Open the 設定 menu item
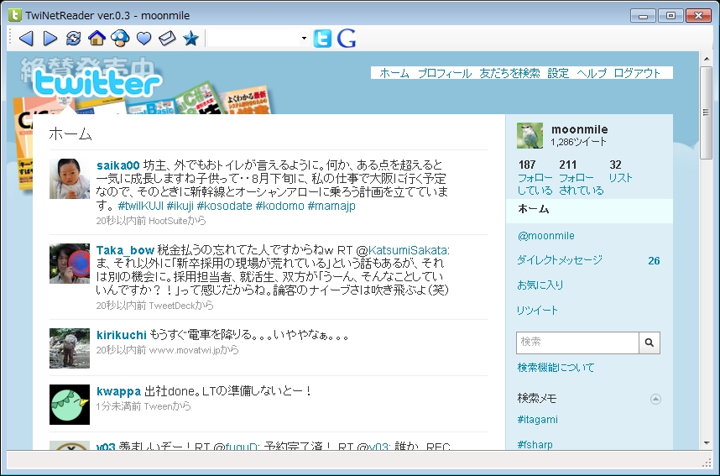 tap(558, 73)
